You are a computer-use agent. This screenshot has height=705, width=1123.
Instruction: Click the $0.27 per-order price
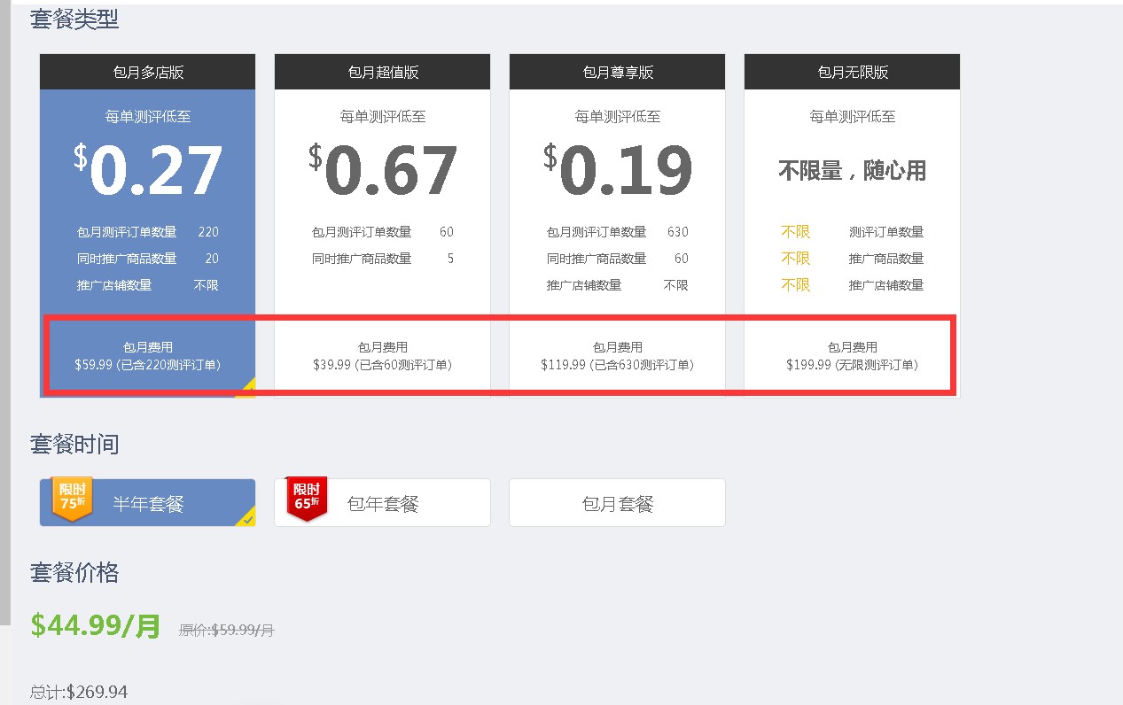point(148,171)
